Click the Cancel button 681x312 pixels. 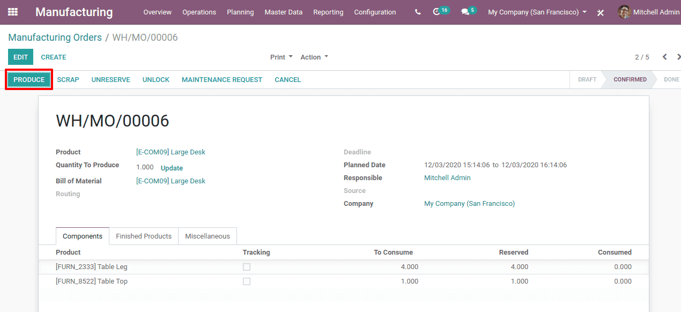pyautogui.click(x=288, y=79)
